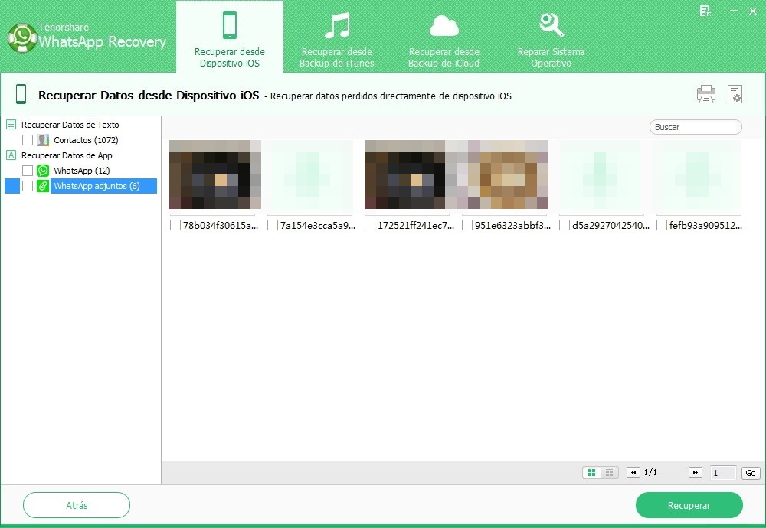Click the page number input box

(x=722, y=472)
